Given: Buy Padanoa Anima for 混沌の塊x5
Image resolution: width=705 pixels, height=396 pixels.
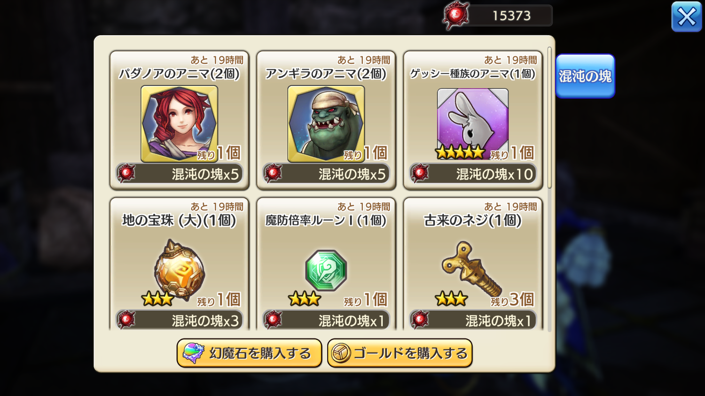Looking at the screenshot, I should pos(180,174).
